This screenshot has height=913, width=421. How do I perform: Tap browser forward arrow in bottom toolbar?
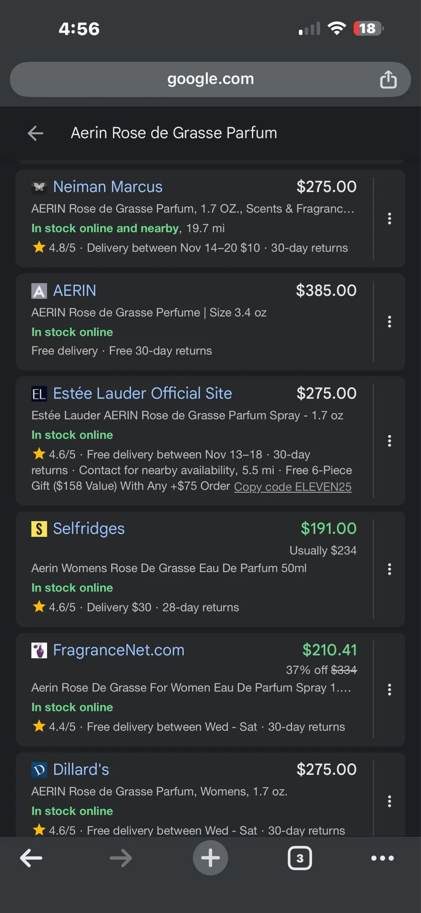[121, 858]
